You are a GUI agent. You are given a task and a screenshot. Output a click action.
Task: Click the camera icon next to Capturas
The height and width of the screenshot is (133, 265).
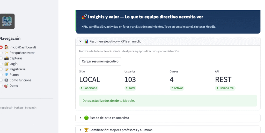tap(6, 58)
